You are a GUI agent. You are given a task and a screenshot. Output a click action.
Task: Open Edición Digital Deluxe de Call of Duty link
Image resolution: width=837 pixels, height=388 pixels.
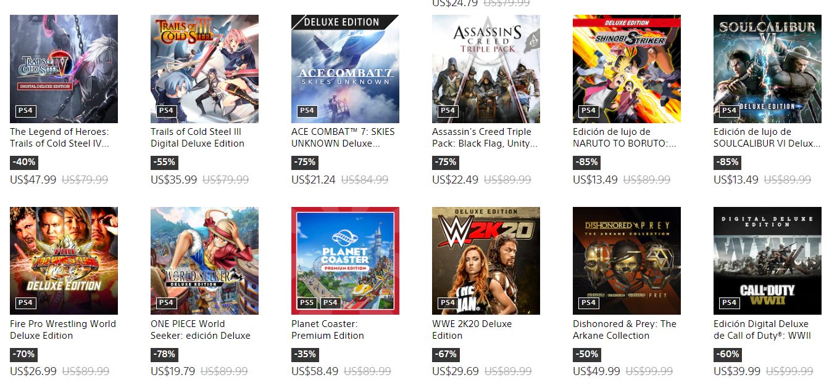762,329
